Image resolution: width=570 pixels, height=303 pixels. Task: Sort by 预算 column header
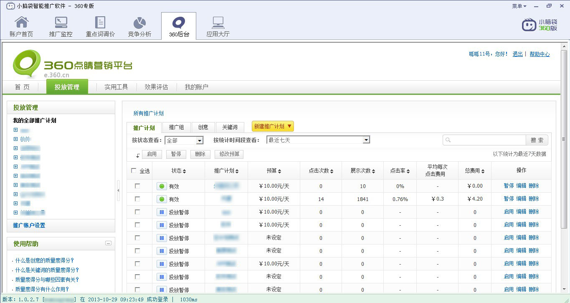(x=274, y=171)
